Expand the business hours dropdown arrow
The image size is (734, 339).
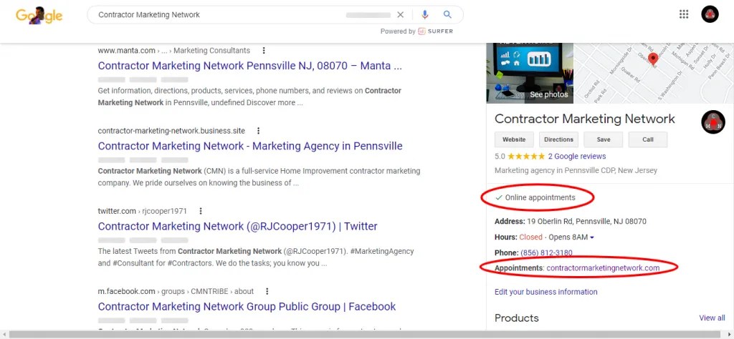pyautogui.click(x=592, y=237)
